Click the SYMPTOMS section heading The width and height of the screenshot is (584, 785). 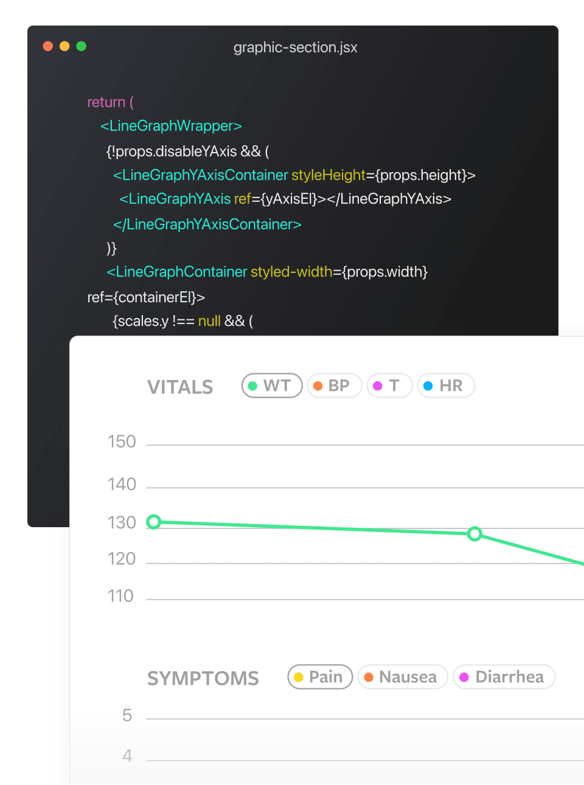(203, 678)
